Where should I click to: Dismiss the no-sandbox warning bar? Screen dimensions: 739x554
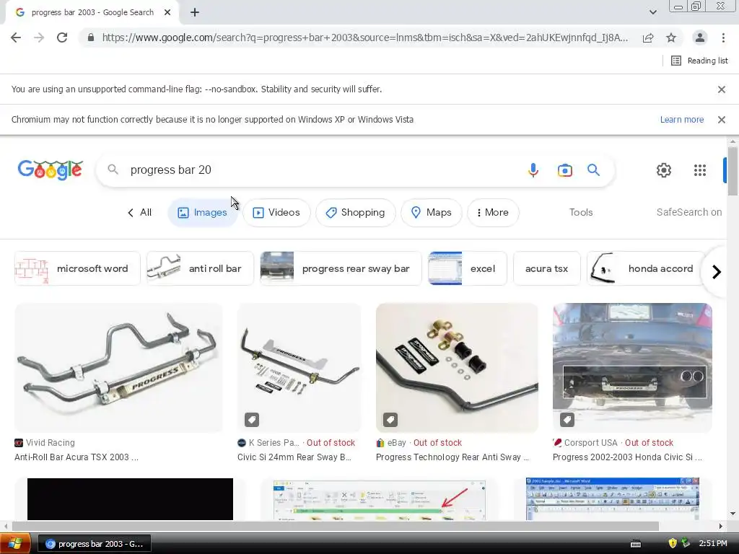[x=721, y=89]
